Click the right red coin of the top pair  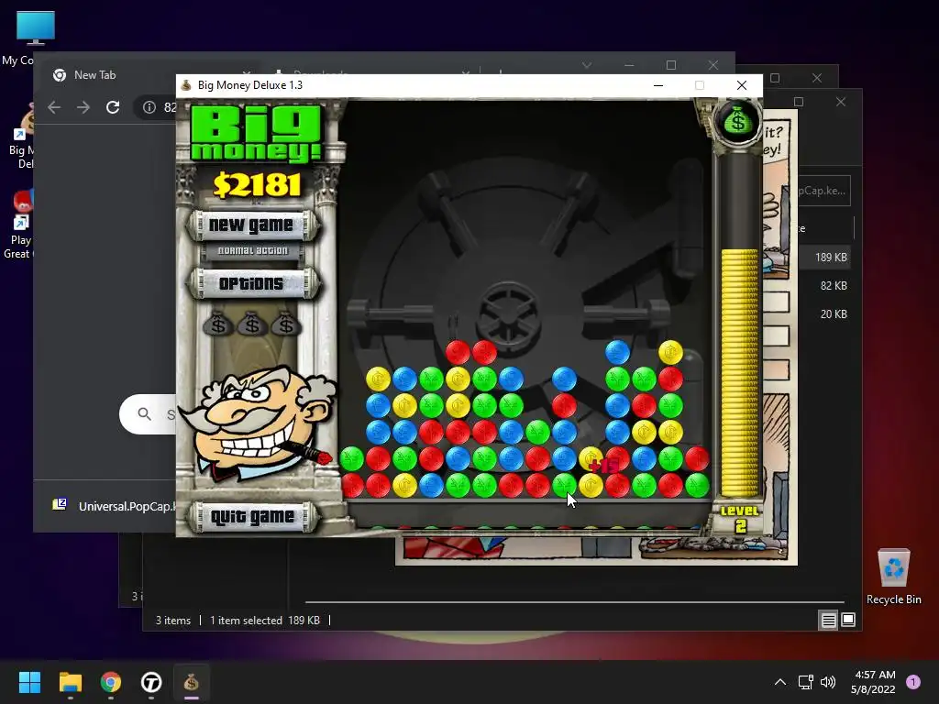pos(484,353)
